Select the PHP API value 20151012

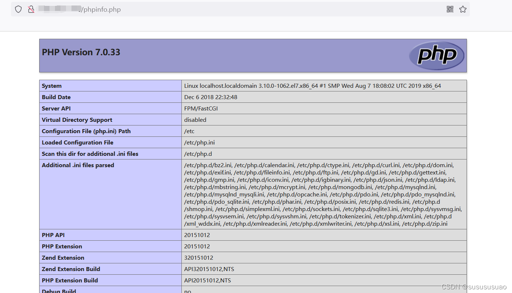pos(197,235)
